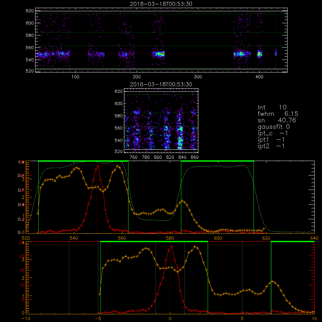Click y-axis label 580 on top spectrogram
The image size is (322, 322).
30,35
